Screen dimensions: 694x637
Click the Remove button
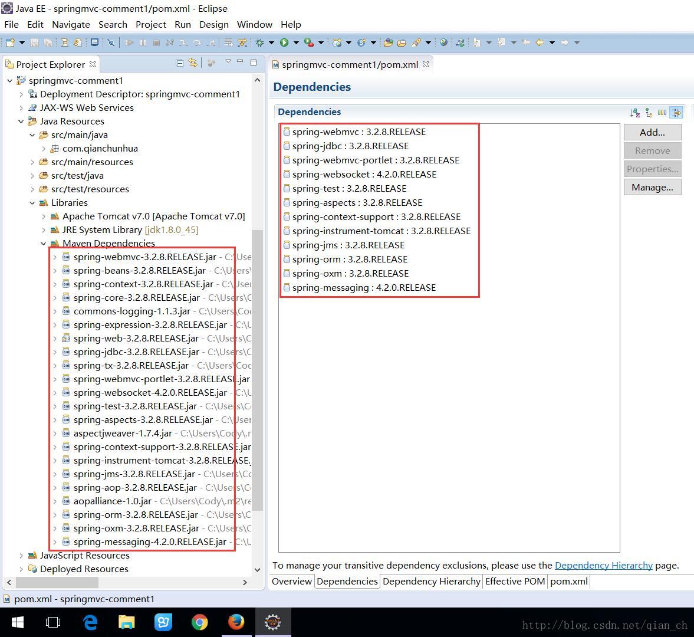[x=652, y=150]
